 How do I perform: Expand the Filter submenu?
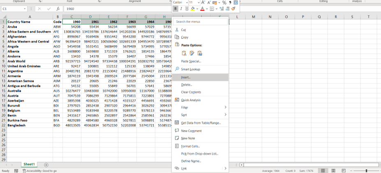[201, 107]
